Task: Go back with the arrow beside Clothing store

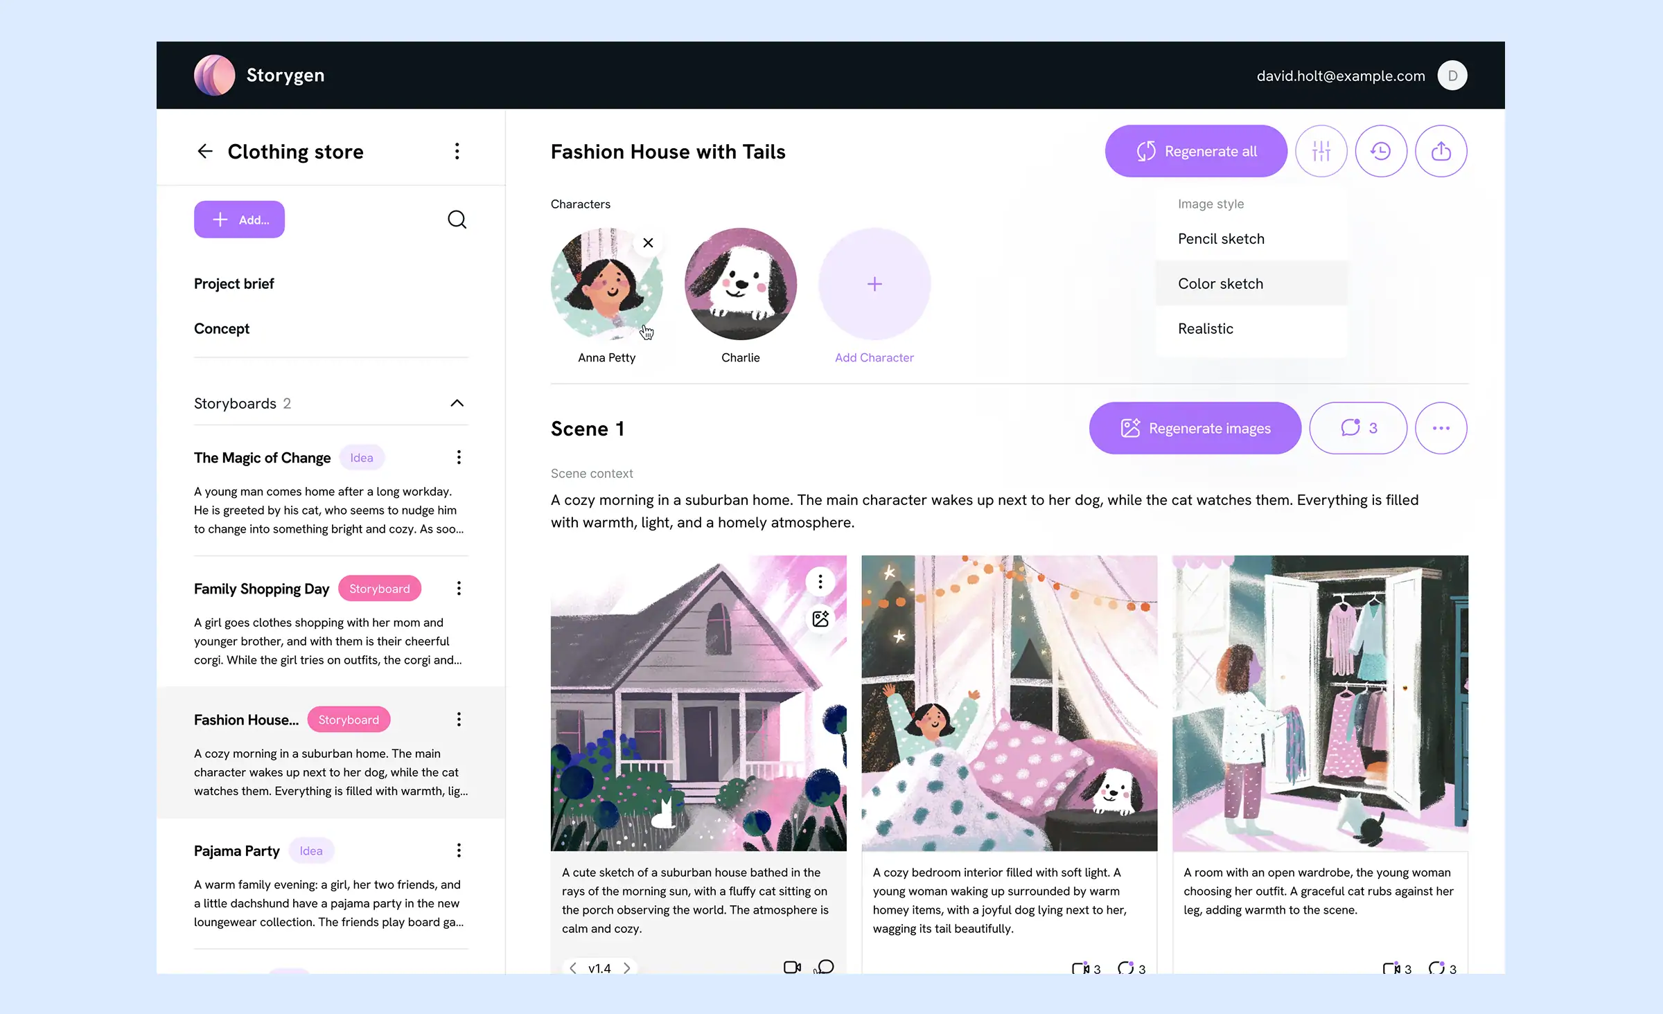Action: pyautogui.click(x=204, y=151)
